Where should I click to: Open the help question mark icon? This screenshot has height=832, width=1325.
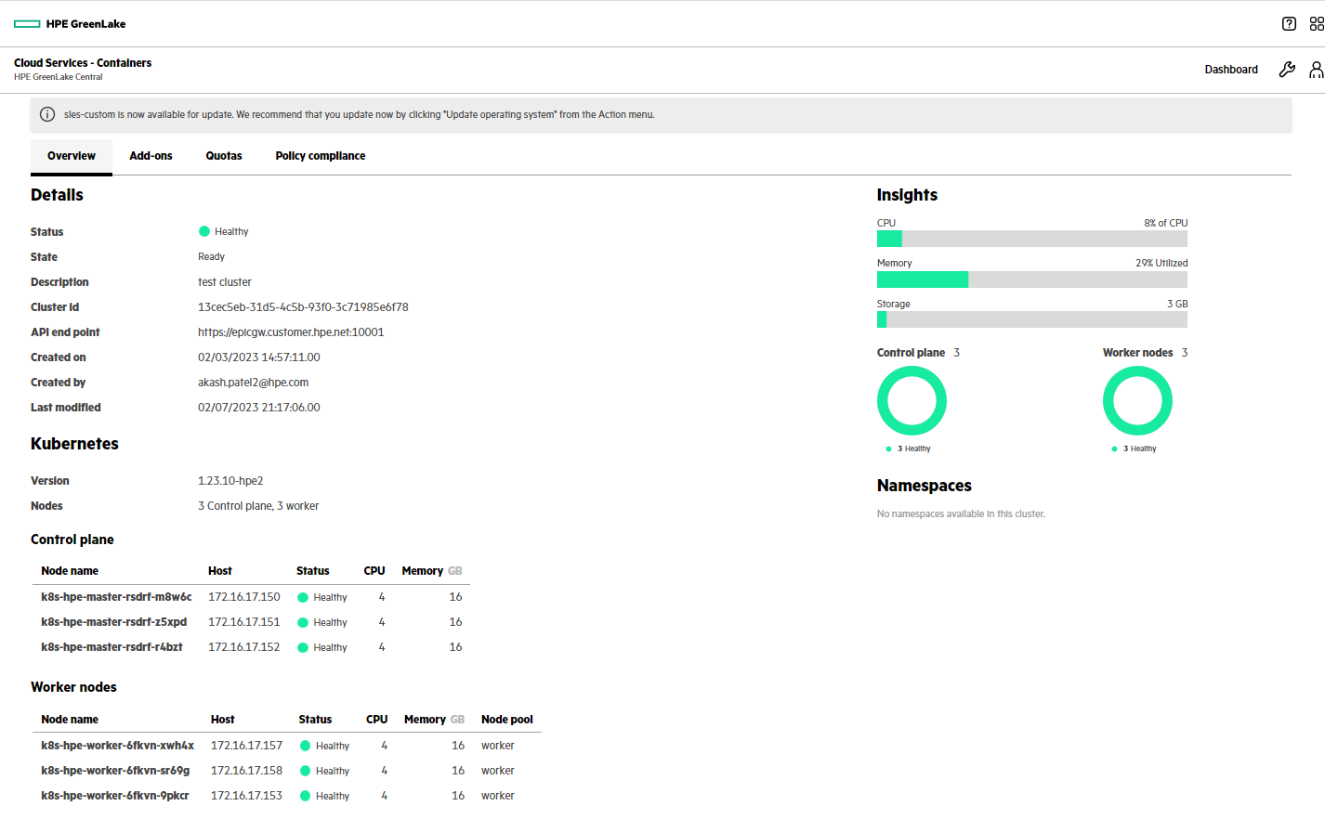pos(1289,24)
